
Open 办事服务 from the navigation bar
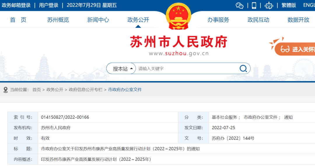point(218,20)
